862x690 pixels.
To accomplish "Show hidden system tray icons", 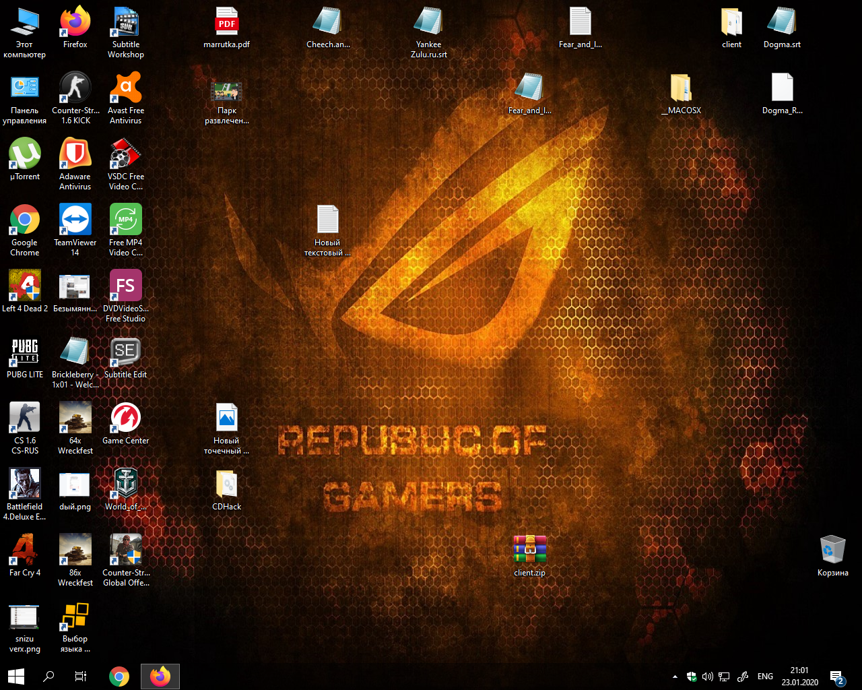I will [675, 677].
